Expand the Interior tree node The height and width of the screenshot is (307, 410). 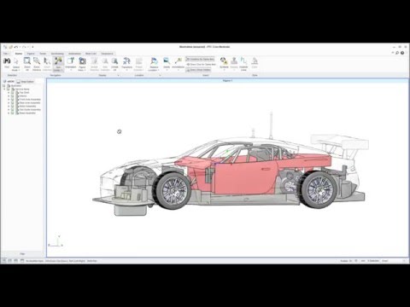click(x=9, y=96)
